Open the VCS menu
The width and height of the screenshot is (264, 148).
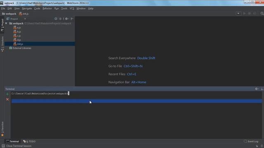tap(72, 8)
